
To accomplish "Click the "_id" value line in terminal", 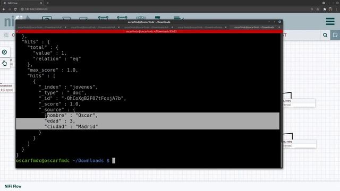I will (x=82, y=98).
